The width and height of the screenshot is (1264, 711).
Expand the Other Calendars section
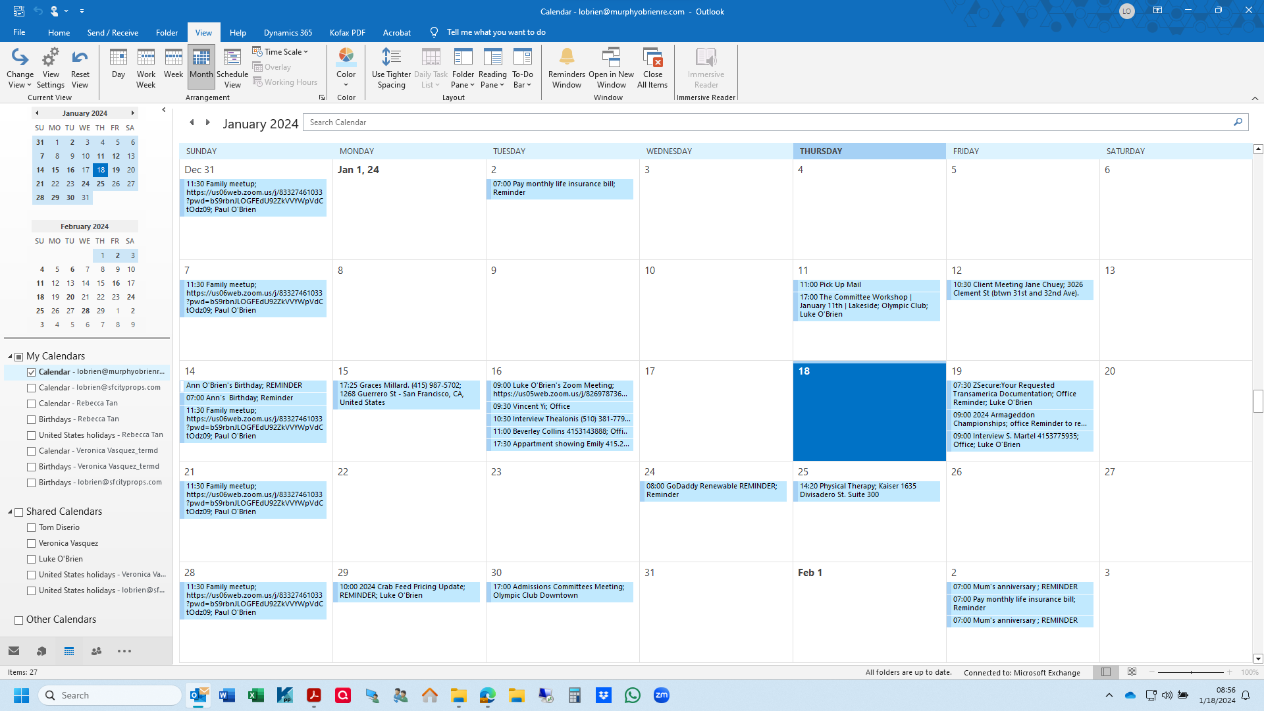18,619
